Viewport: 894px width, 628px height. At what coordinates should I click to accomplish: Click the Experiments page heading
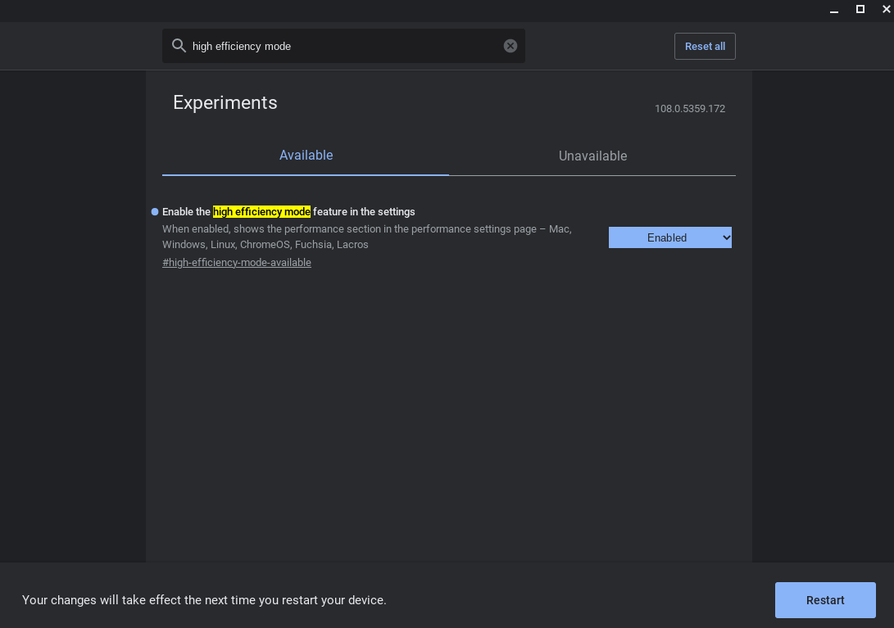[x=225, y=102]
